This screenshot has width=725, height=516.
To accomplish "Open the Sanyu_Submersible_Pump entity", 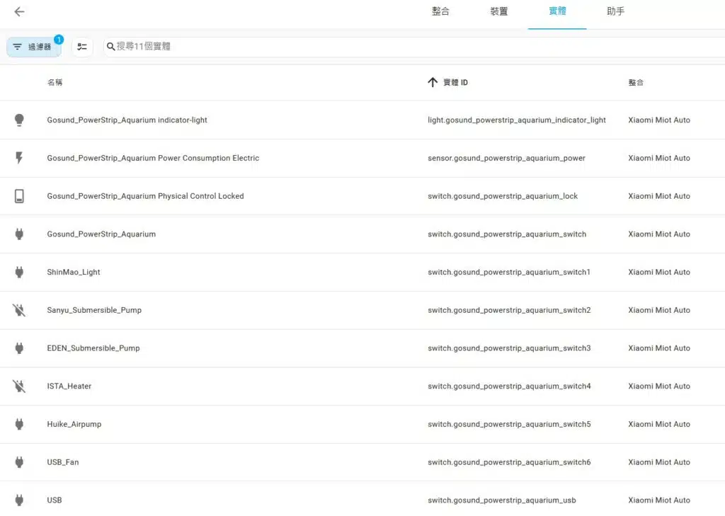I will (94, 310).
